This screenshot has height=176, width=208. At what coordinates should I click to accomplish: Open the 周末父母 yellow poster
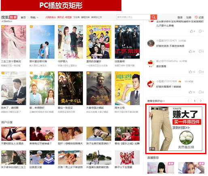coord(127,88)
